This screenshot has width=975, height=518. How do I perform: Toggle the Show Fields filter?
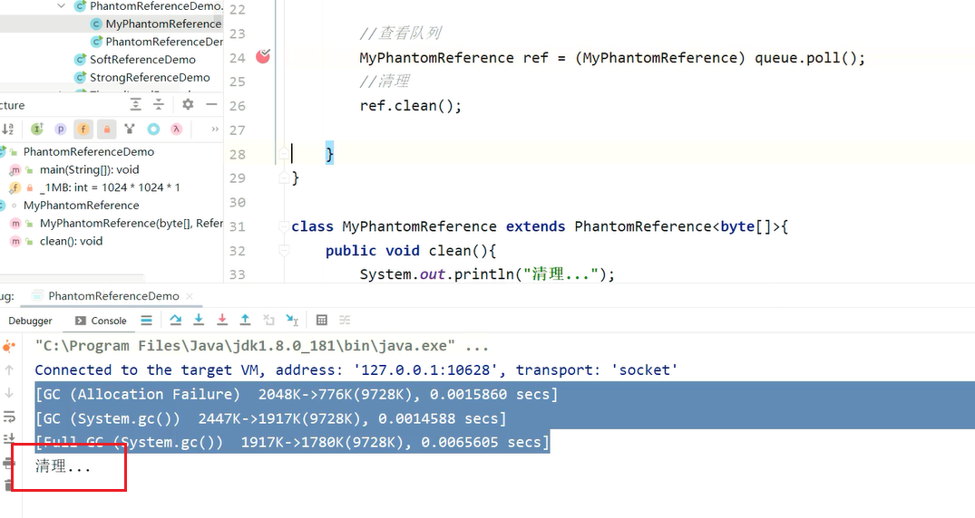click(x=83, y=129)
